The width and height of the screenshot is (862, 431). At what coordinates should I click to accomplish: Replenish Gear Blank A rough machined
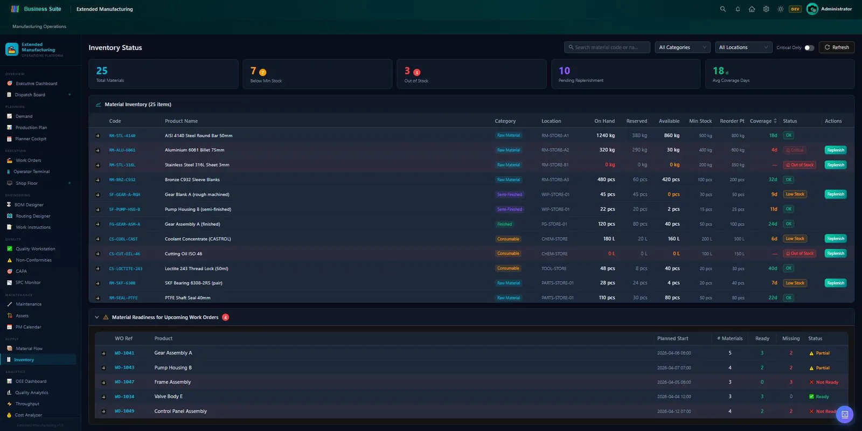click(836, 194)
